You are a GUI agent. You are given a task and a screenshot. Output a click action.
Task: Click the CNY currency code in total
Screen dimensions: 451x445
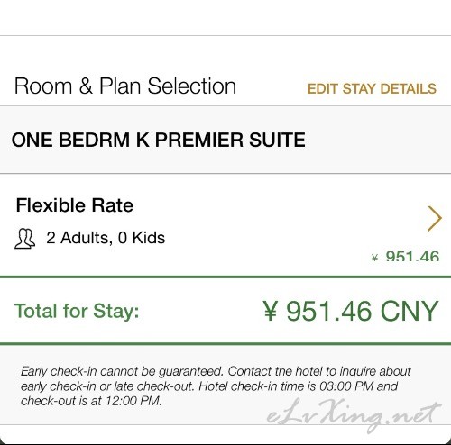(410, 311)
